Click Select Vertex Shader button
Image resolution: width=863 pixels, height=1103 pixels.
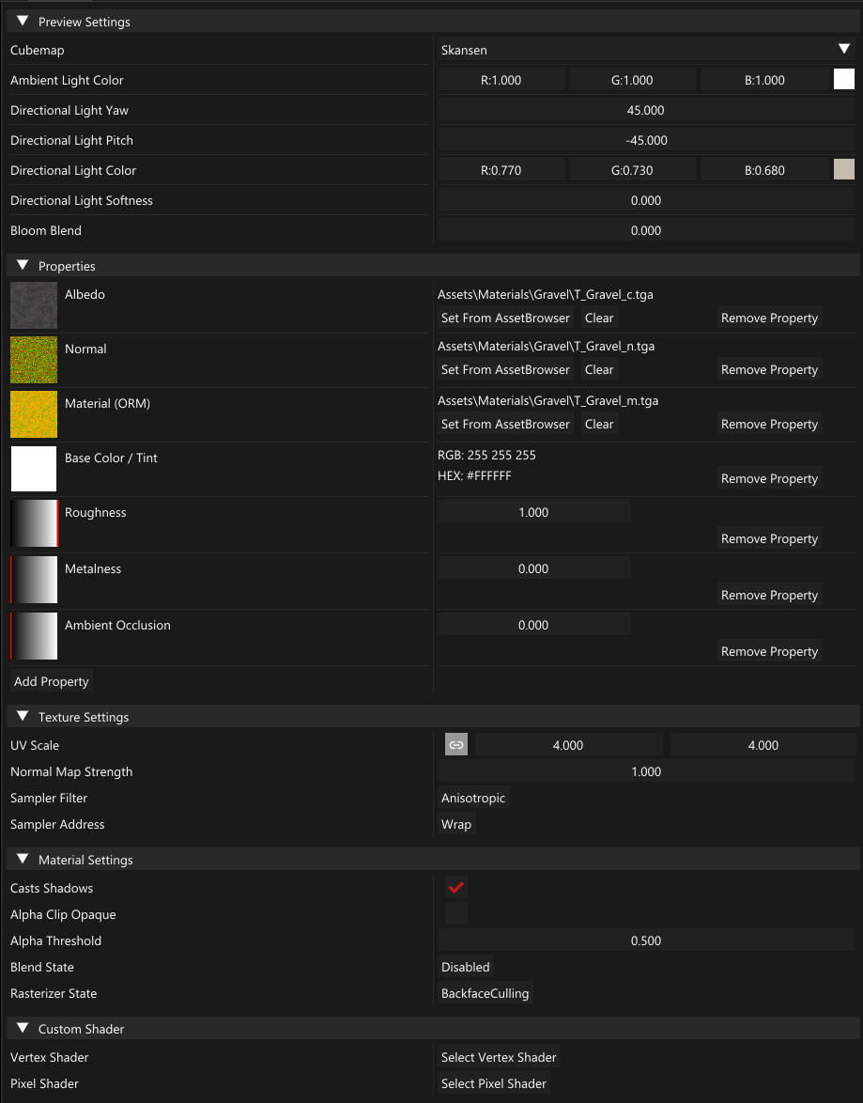click(499, 1057)
